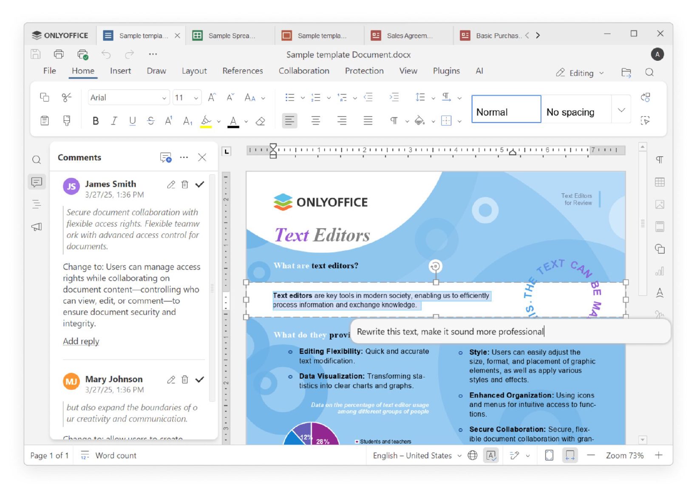697x488 pixels.
Task: Click the Copy icon in Home toolbar
Action: click(x=45, y=97)
